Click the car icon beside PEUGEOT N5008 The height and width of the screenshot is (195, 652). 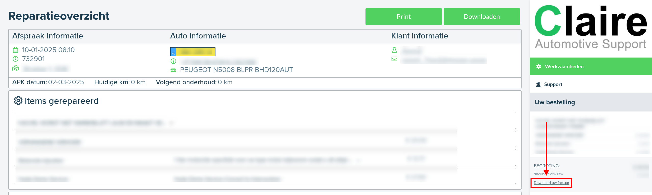click(173, 70)
